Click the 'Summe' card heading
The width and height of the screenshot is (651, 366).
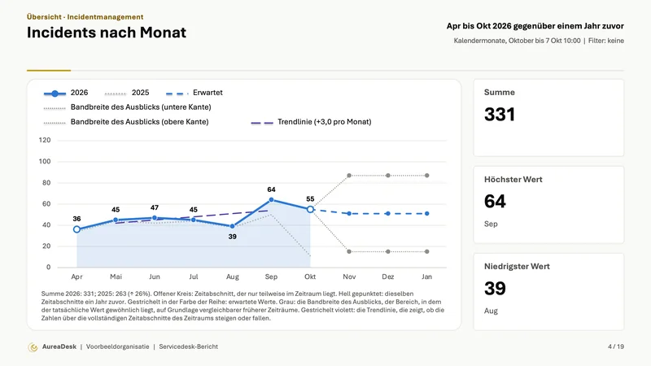click(500, 93)
